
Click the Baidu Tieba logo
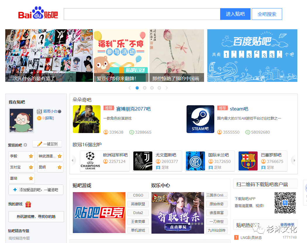38,13
